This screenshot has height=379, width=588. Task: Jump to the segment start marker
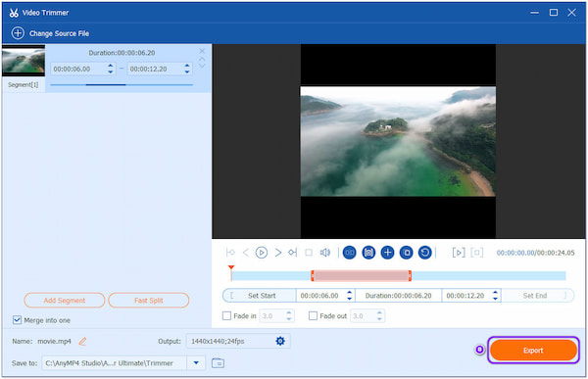[230, 253]
